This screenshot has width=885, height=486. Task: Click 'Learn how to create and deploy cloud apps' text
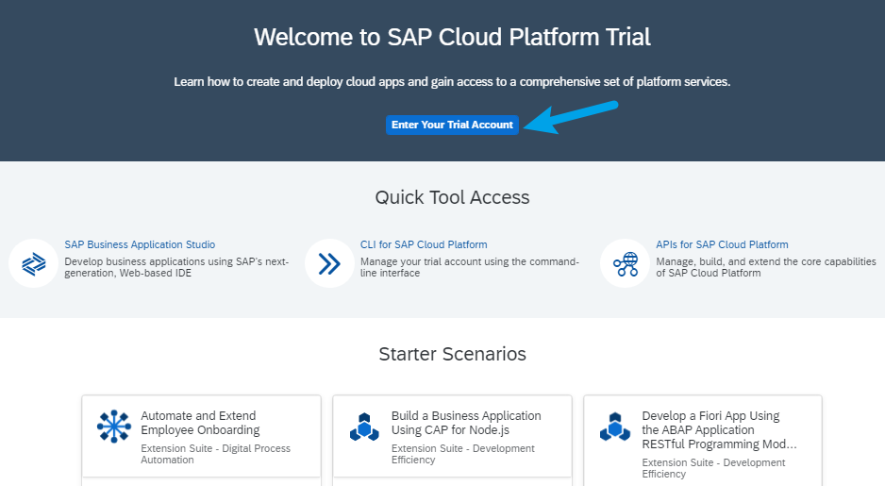(x=452, y=82)
